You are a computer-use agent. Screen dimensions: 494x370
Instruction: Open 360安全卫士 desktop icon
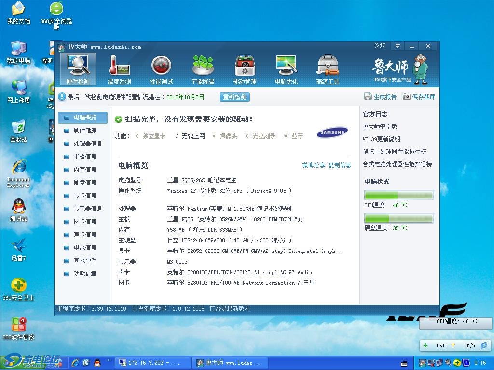18,288
